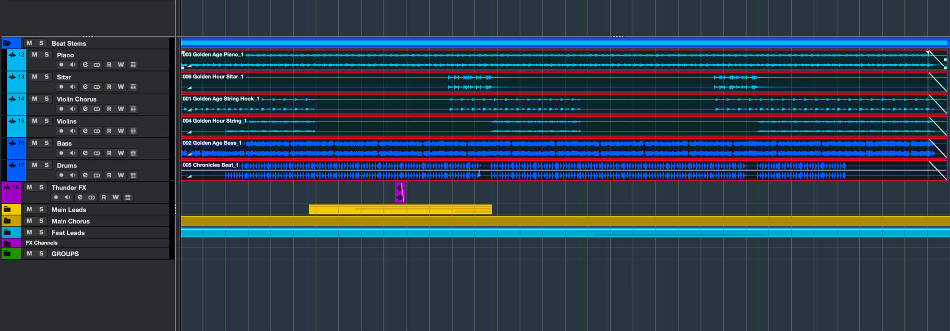Enable record on the Drums track
Screen dimensions: 950x331
pos(61,175)
